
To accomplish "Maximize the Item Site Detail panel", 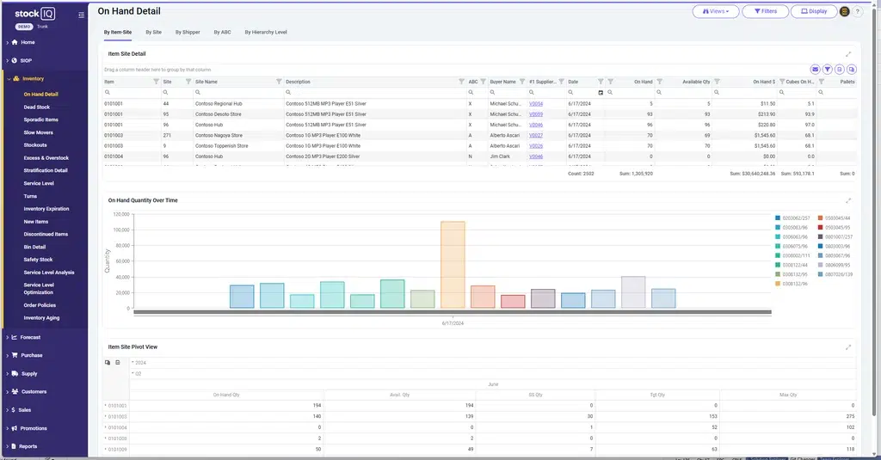I will (848, 54).
